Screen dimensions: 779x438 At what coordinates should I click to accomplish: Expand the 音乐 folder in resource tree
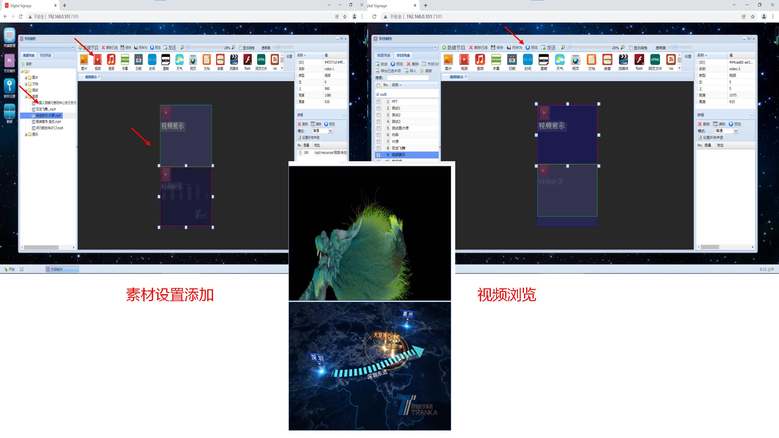(x=26, y=134)
